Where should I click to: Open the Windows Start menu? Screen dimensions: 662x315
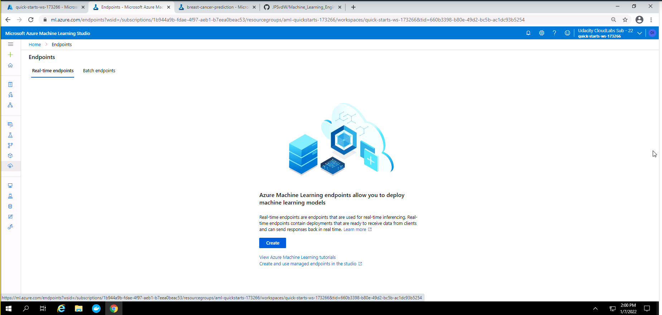(x=9, y=308)
